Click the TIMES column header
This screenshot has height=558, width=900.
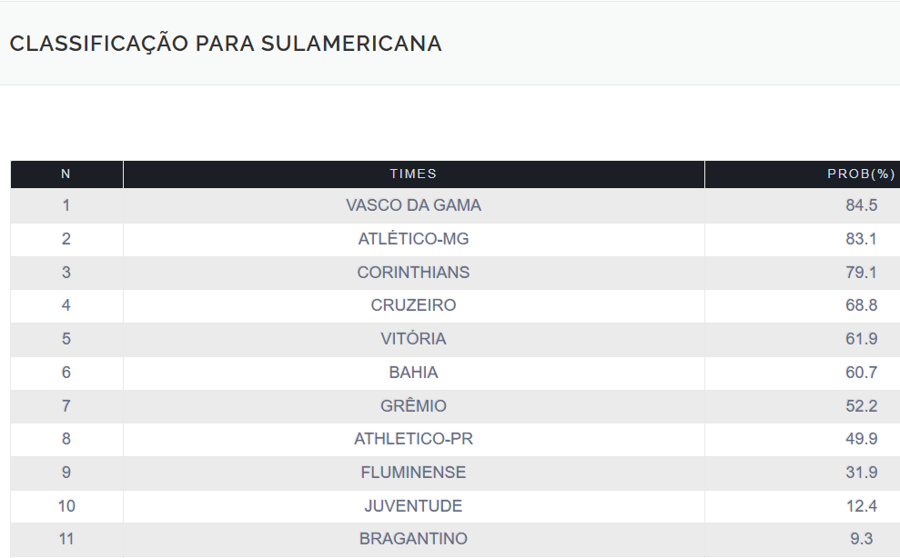(413, 174)
